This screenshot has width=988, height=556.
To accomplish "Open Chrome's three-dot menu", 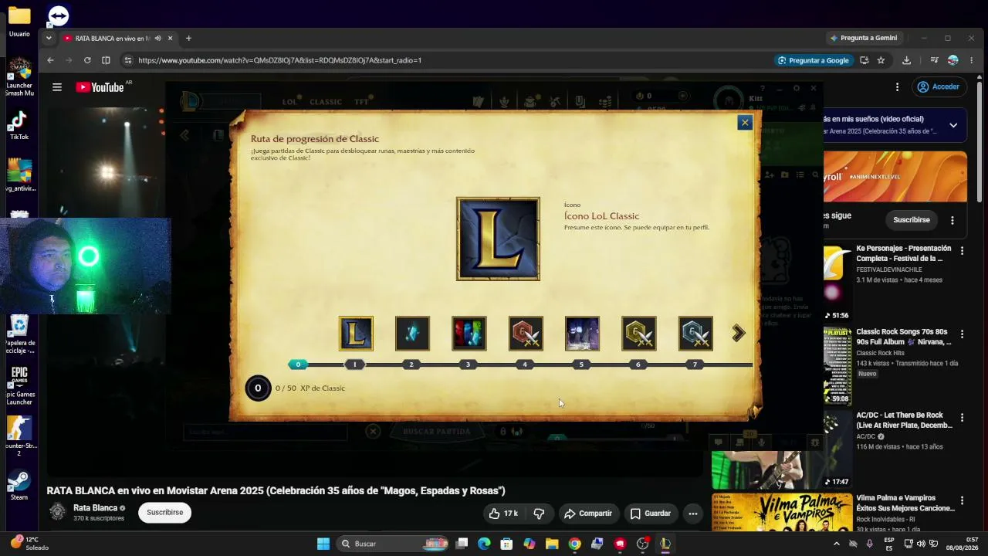I will tap(971, 60).
